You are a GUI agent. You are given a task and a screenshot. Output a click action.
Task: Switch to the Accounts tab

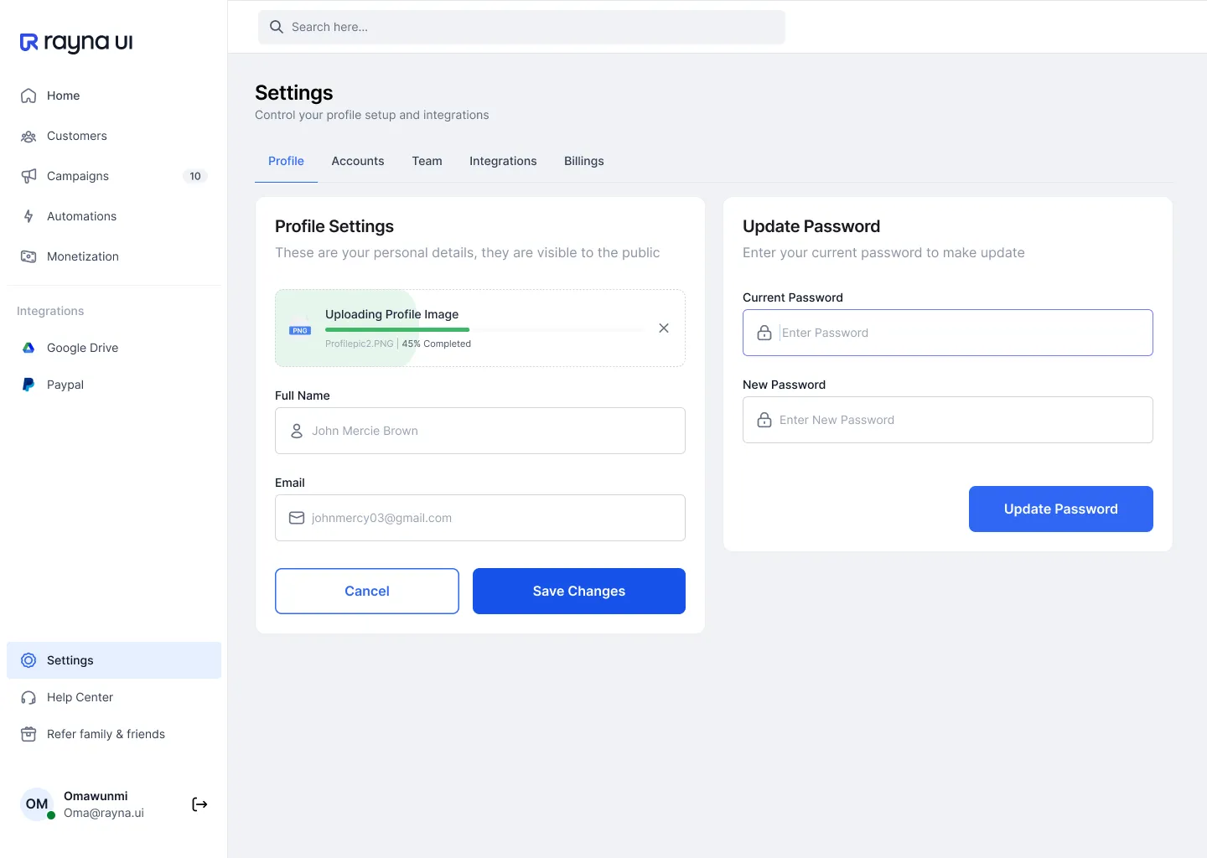point(358,161)
